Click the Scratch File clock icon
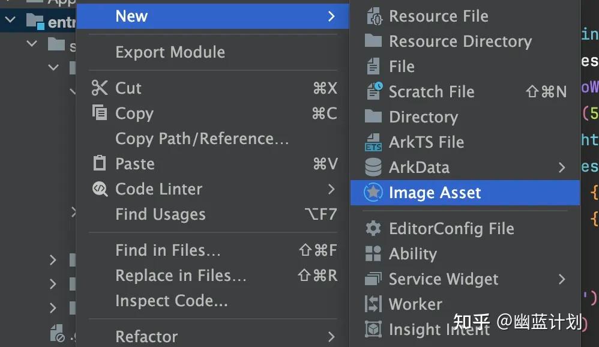The width and height of the screenshot is (599, 347). (x=373, y=91)
